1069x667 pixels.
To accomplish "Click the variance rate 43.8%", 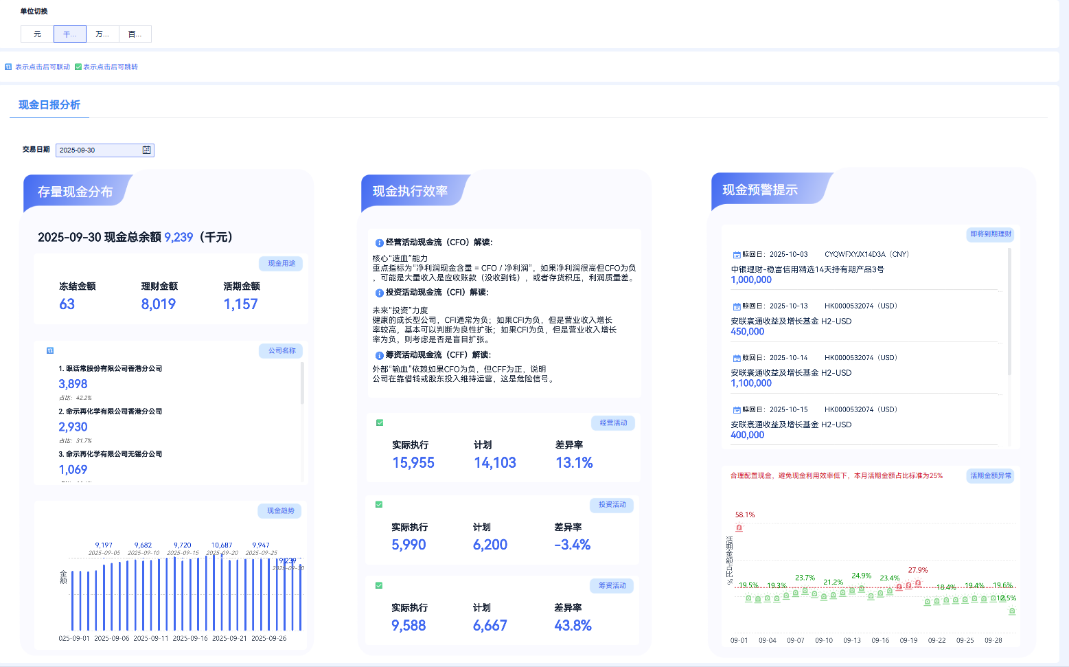I will (x=573, y=626).
